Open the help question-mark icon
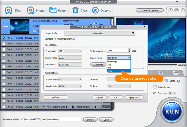 point(182,10)
